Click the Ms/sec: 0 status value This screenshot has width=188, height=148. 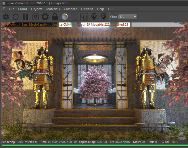point(31,142)
